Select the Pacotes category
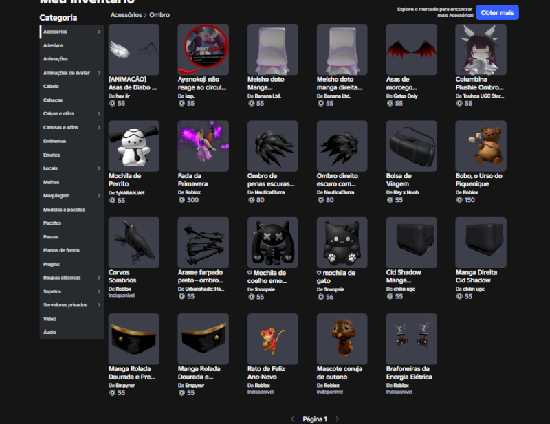The height and width of the screenshot is (424, 550). (x=72, y=223)
